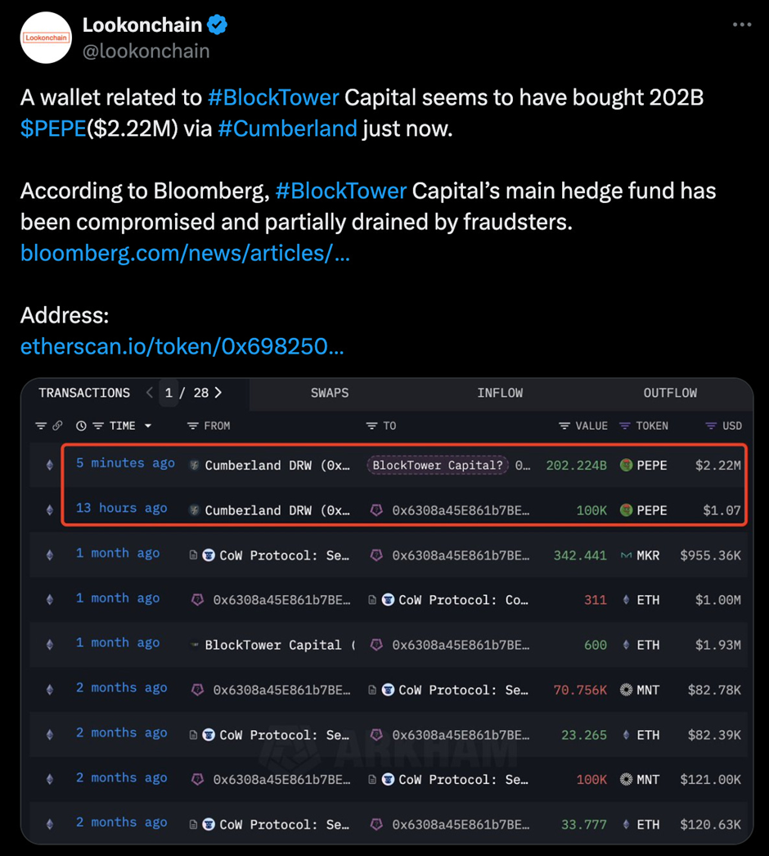Click the PEPE token icon in first row
Image resolution: width=769 pixels, height=856 pixels.
click(x=627, y=465)
